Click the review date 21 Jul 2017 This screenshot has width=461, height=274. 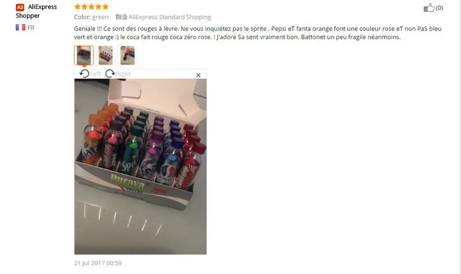[98, 263]
